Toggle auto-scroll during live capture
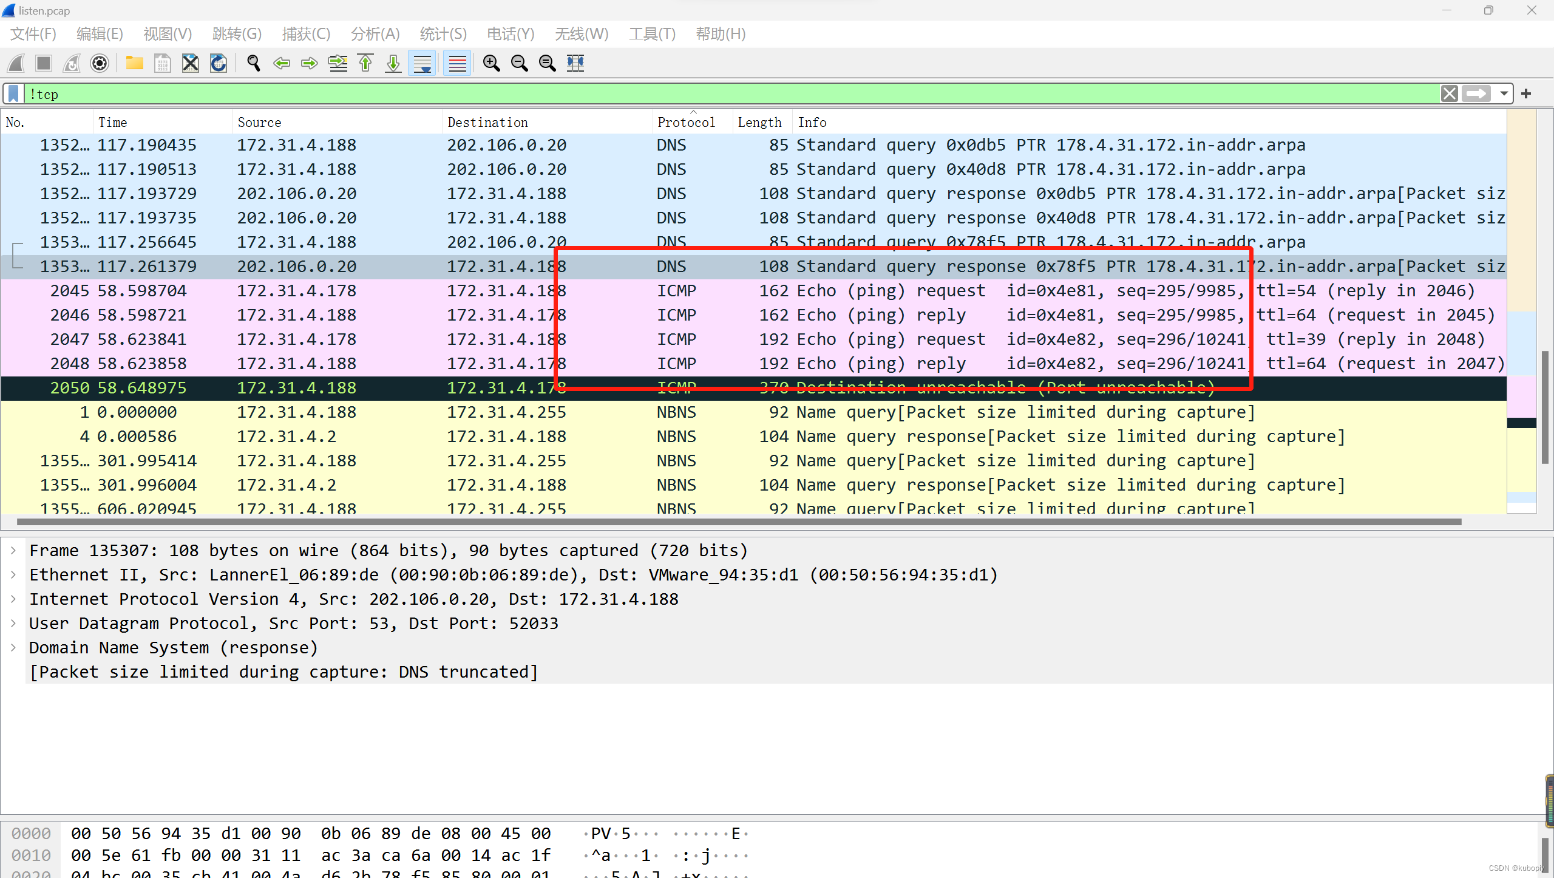 click(x=422, y=63)
